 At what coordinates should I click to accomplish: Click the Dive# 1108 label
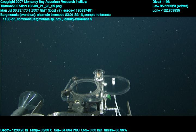(161, 2)
